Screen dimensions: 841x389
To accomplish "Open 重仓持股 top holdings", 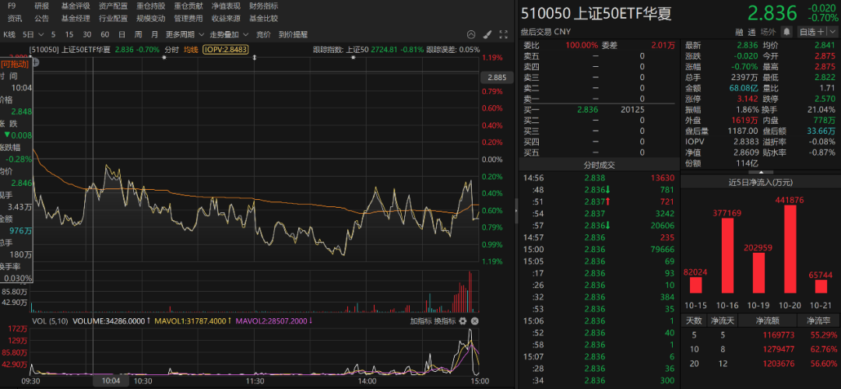I will pyautogui.click(x=151, y=6).
